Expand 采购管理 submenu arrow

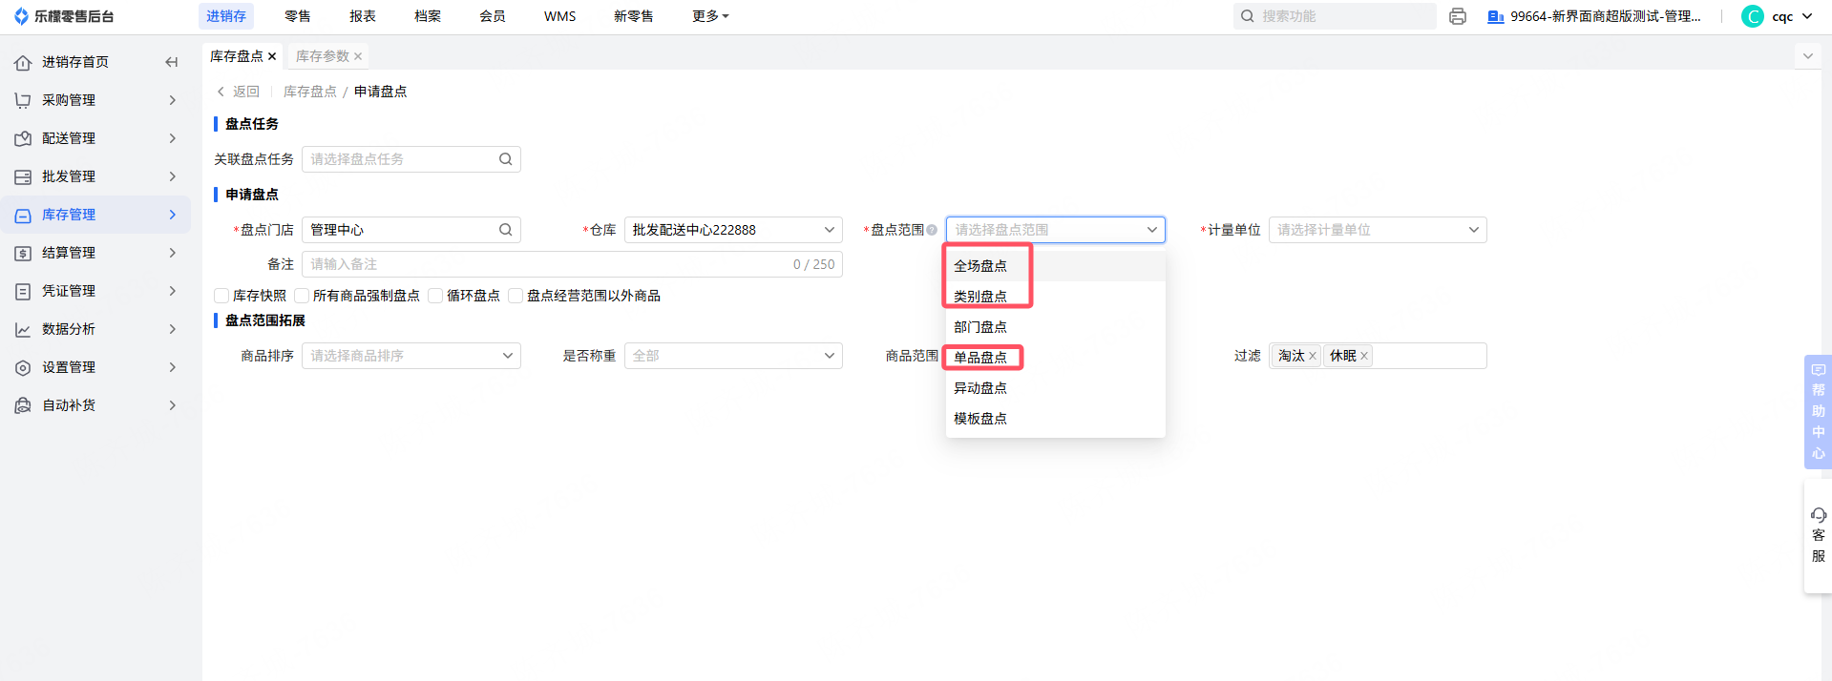173,100
